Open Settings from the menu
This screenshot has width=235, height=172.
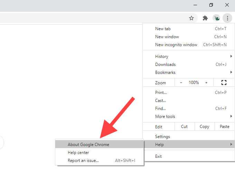point(189,137)
